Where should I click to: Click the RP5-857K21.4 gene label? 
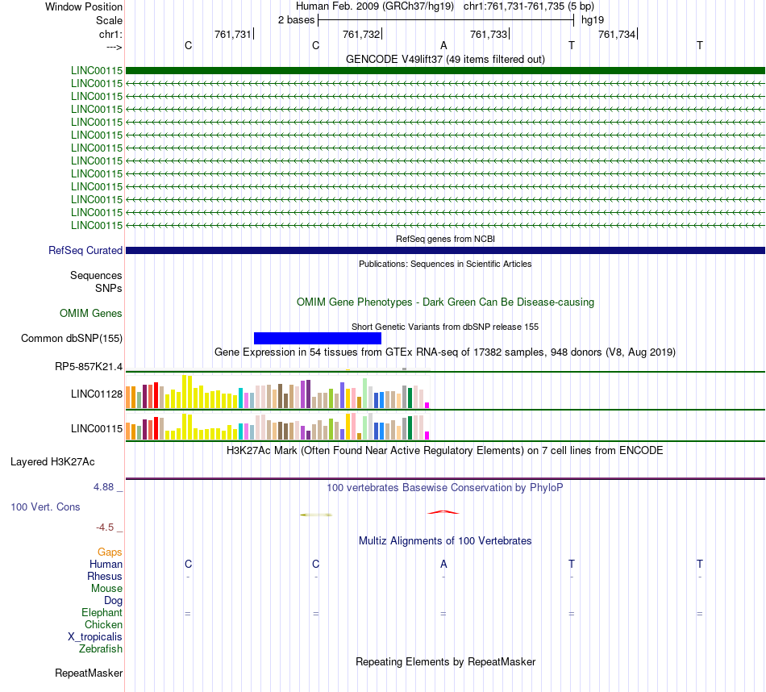89,366
